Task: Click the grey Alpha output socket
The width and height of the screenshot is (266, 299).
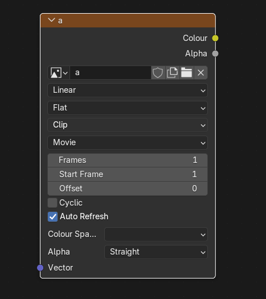Action: click(x=215, y=54)
